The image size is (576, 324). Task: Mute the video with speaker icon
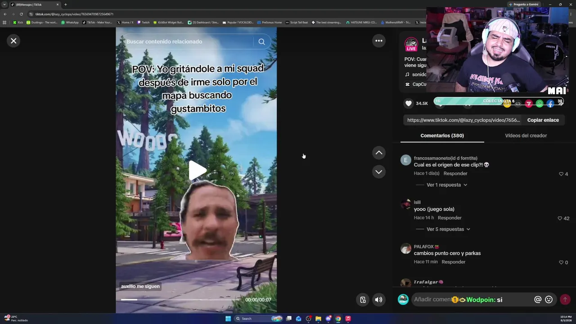379,300
